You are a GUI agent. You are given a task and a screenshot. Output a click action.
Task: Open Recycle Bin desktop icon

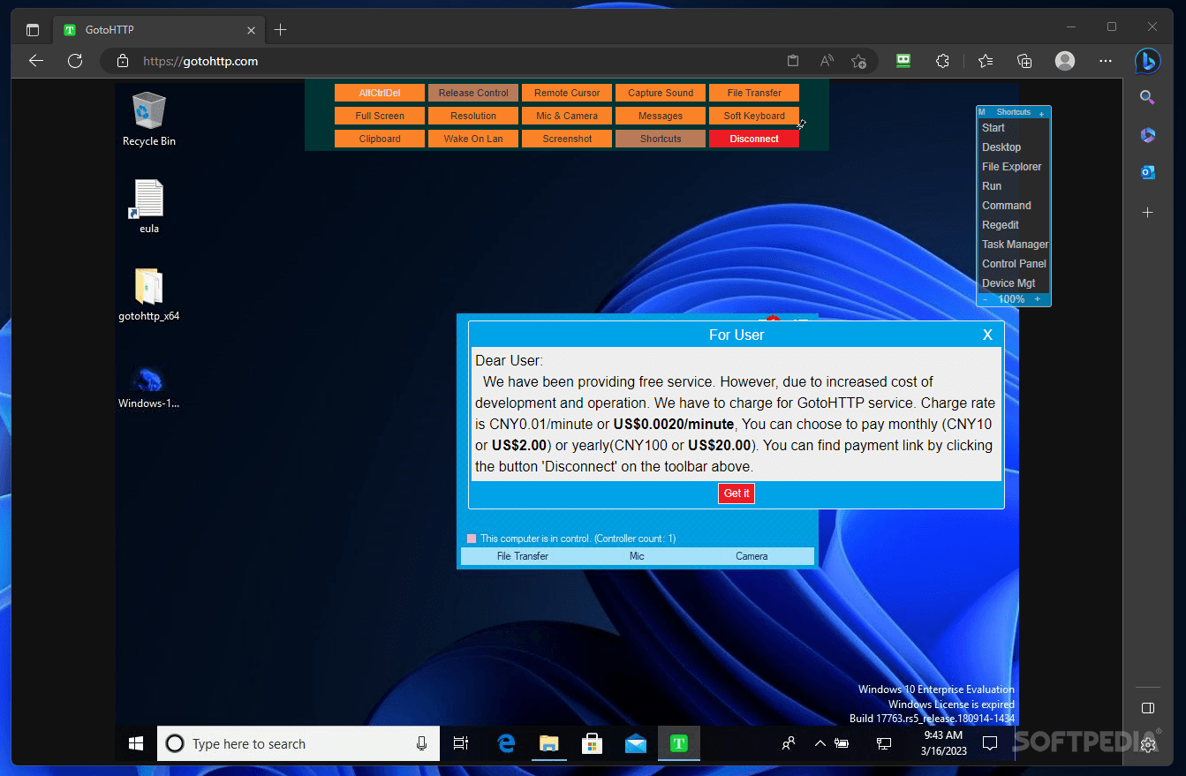pyautogui.click(x=148, y=119)
